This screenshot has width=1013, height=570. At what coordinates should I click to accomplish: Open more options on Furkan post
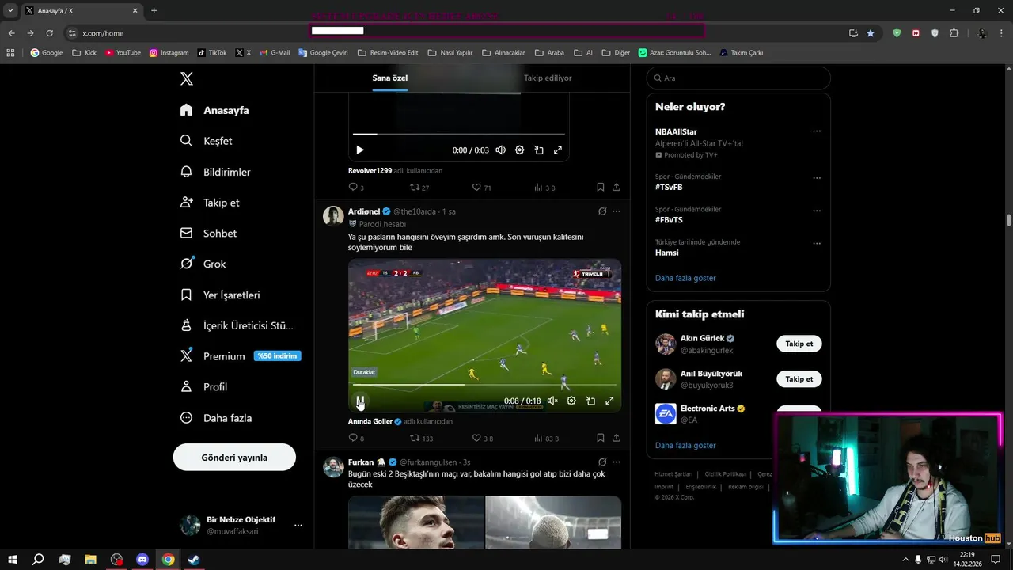pos(617,462)
